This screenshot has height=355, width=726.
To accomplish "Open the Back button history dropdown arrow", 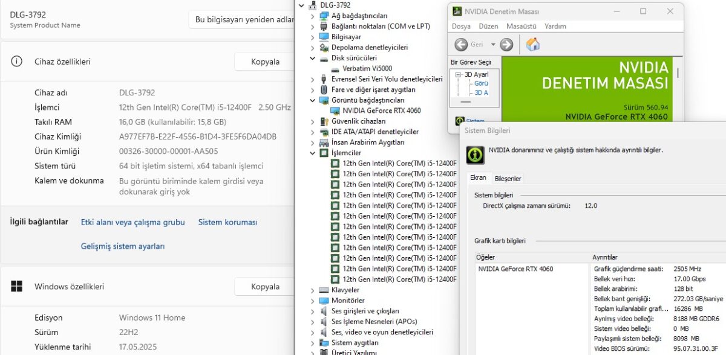I will tap(493, 45).
